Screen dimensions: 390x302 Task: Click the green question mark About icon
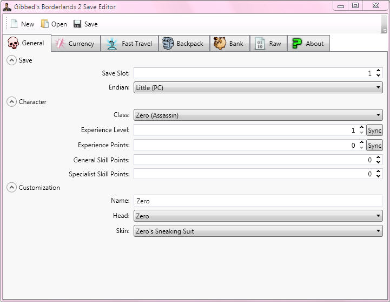[x=297, y=43]
